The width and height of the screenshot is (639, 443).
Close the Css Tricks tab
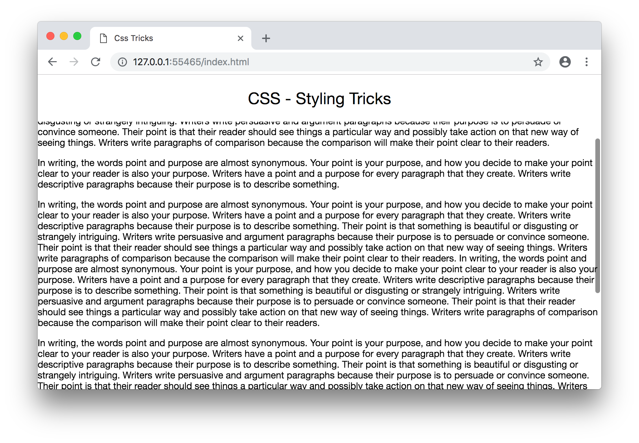pos(240,38)
